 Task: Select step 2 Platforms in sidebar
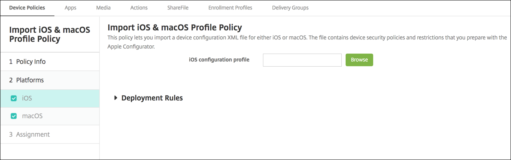click(x=27, y=80)
